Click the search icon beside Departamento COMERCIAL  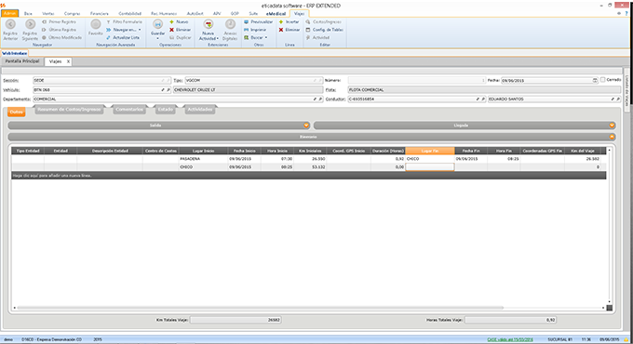(x=320, y=99)
